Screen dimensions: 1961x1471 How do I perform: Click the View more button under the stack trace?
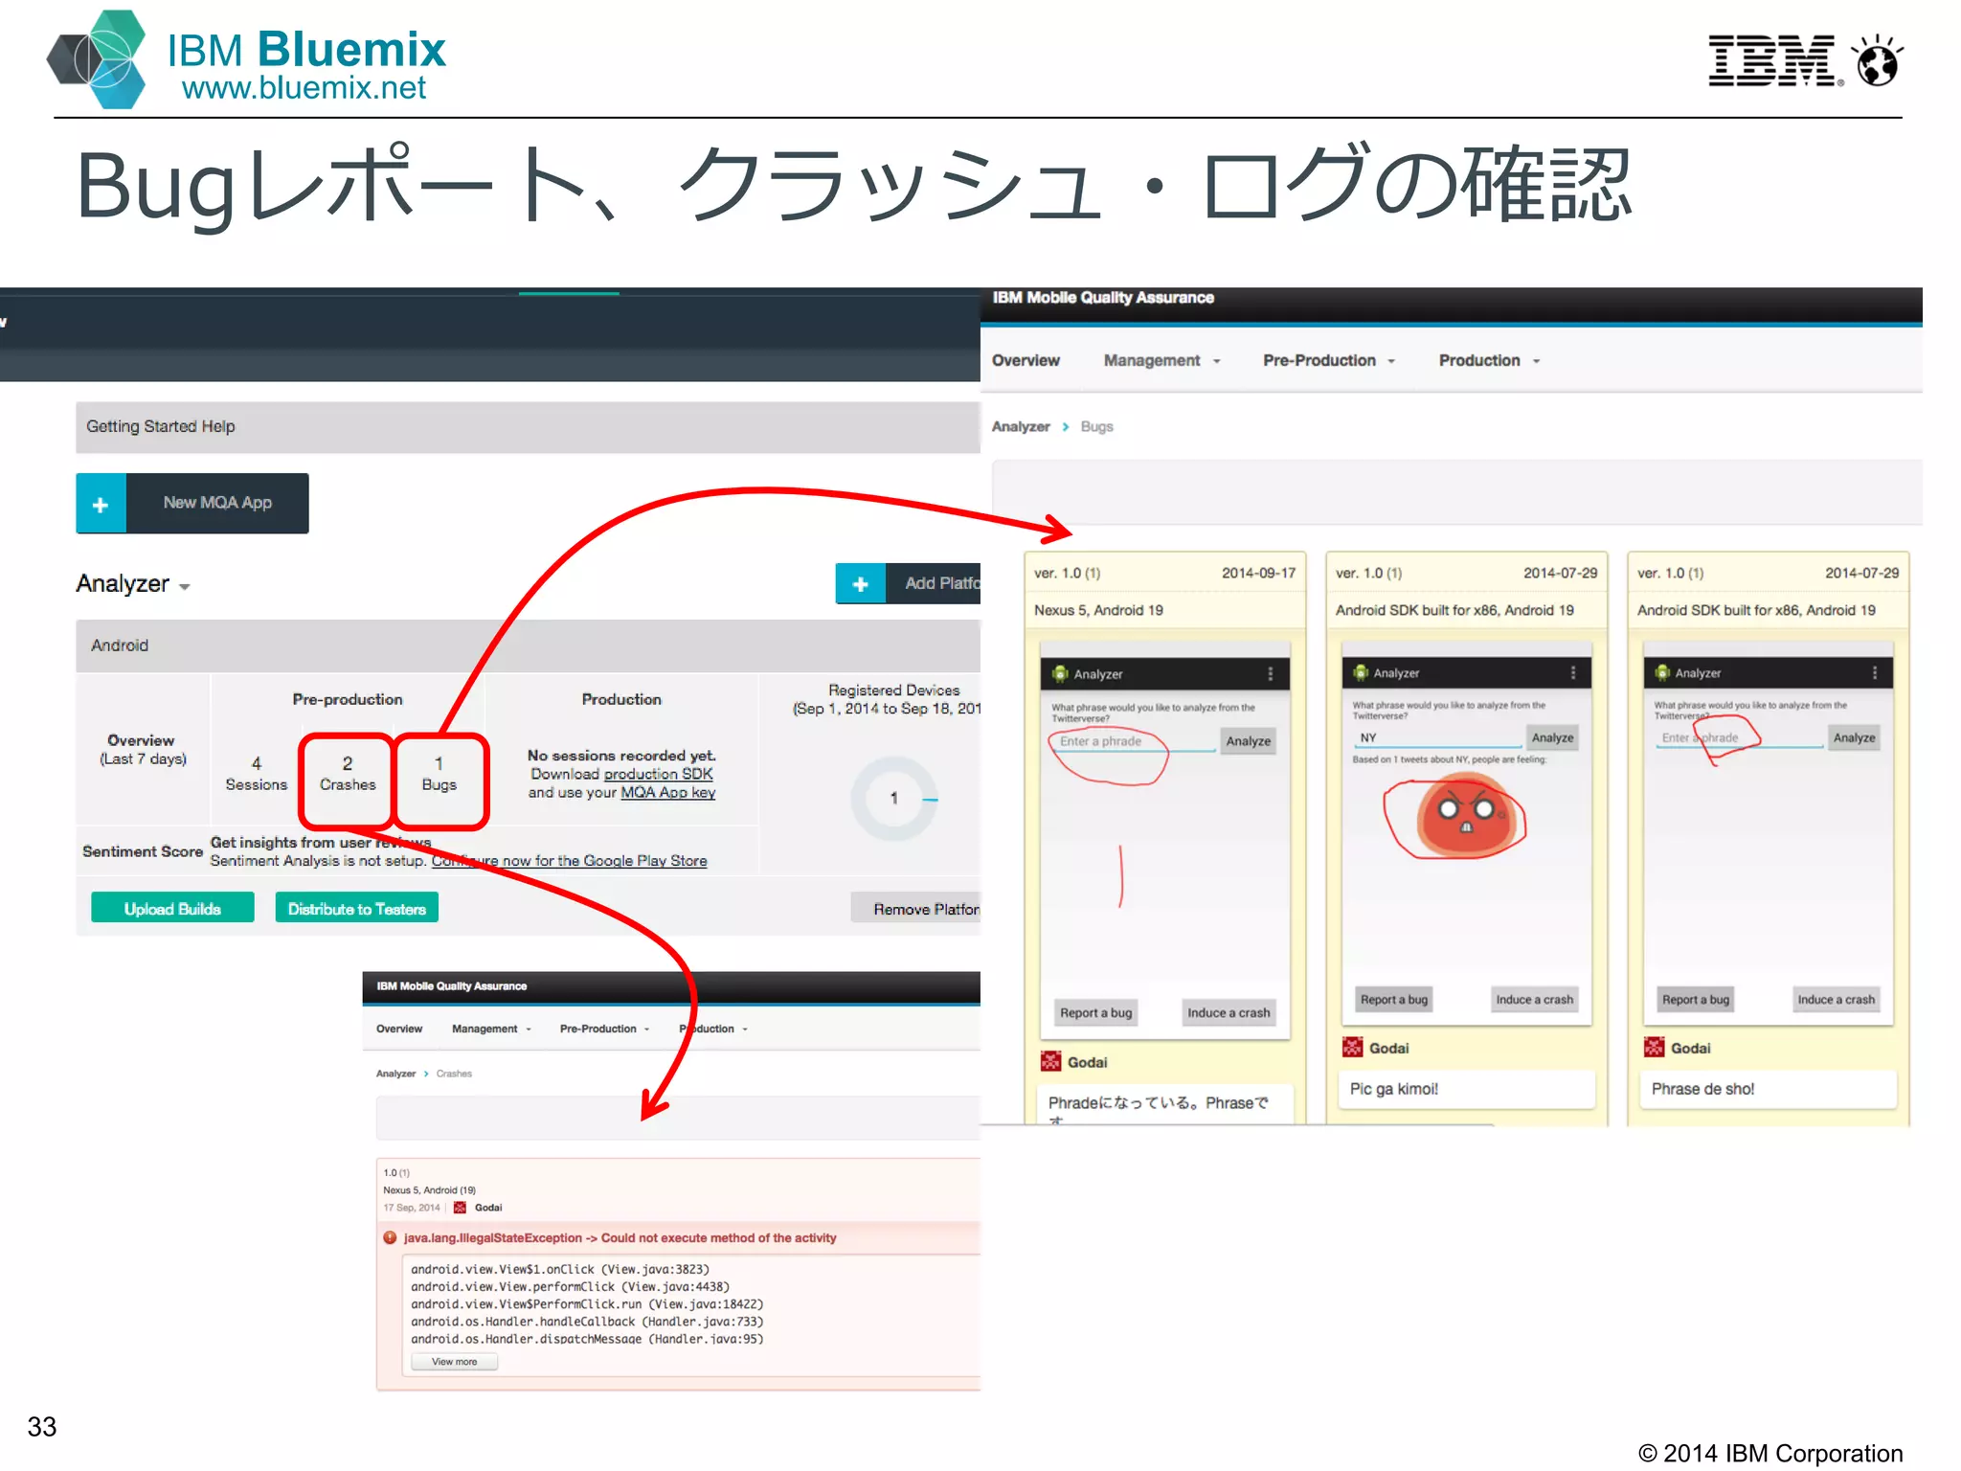point(454,1361)
